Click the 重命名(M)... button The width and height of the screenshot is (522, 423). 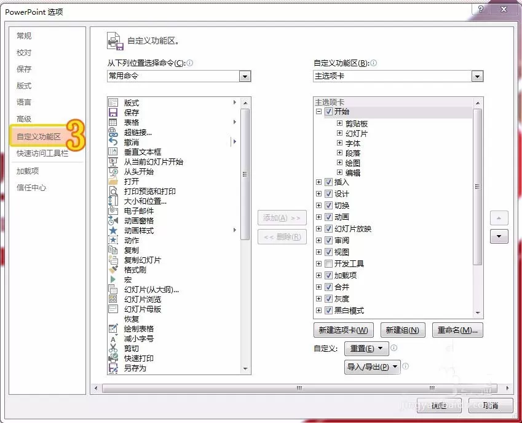457,330
